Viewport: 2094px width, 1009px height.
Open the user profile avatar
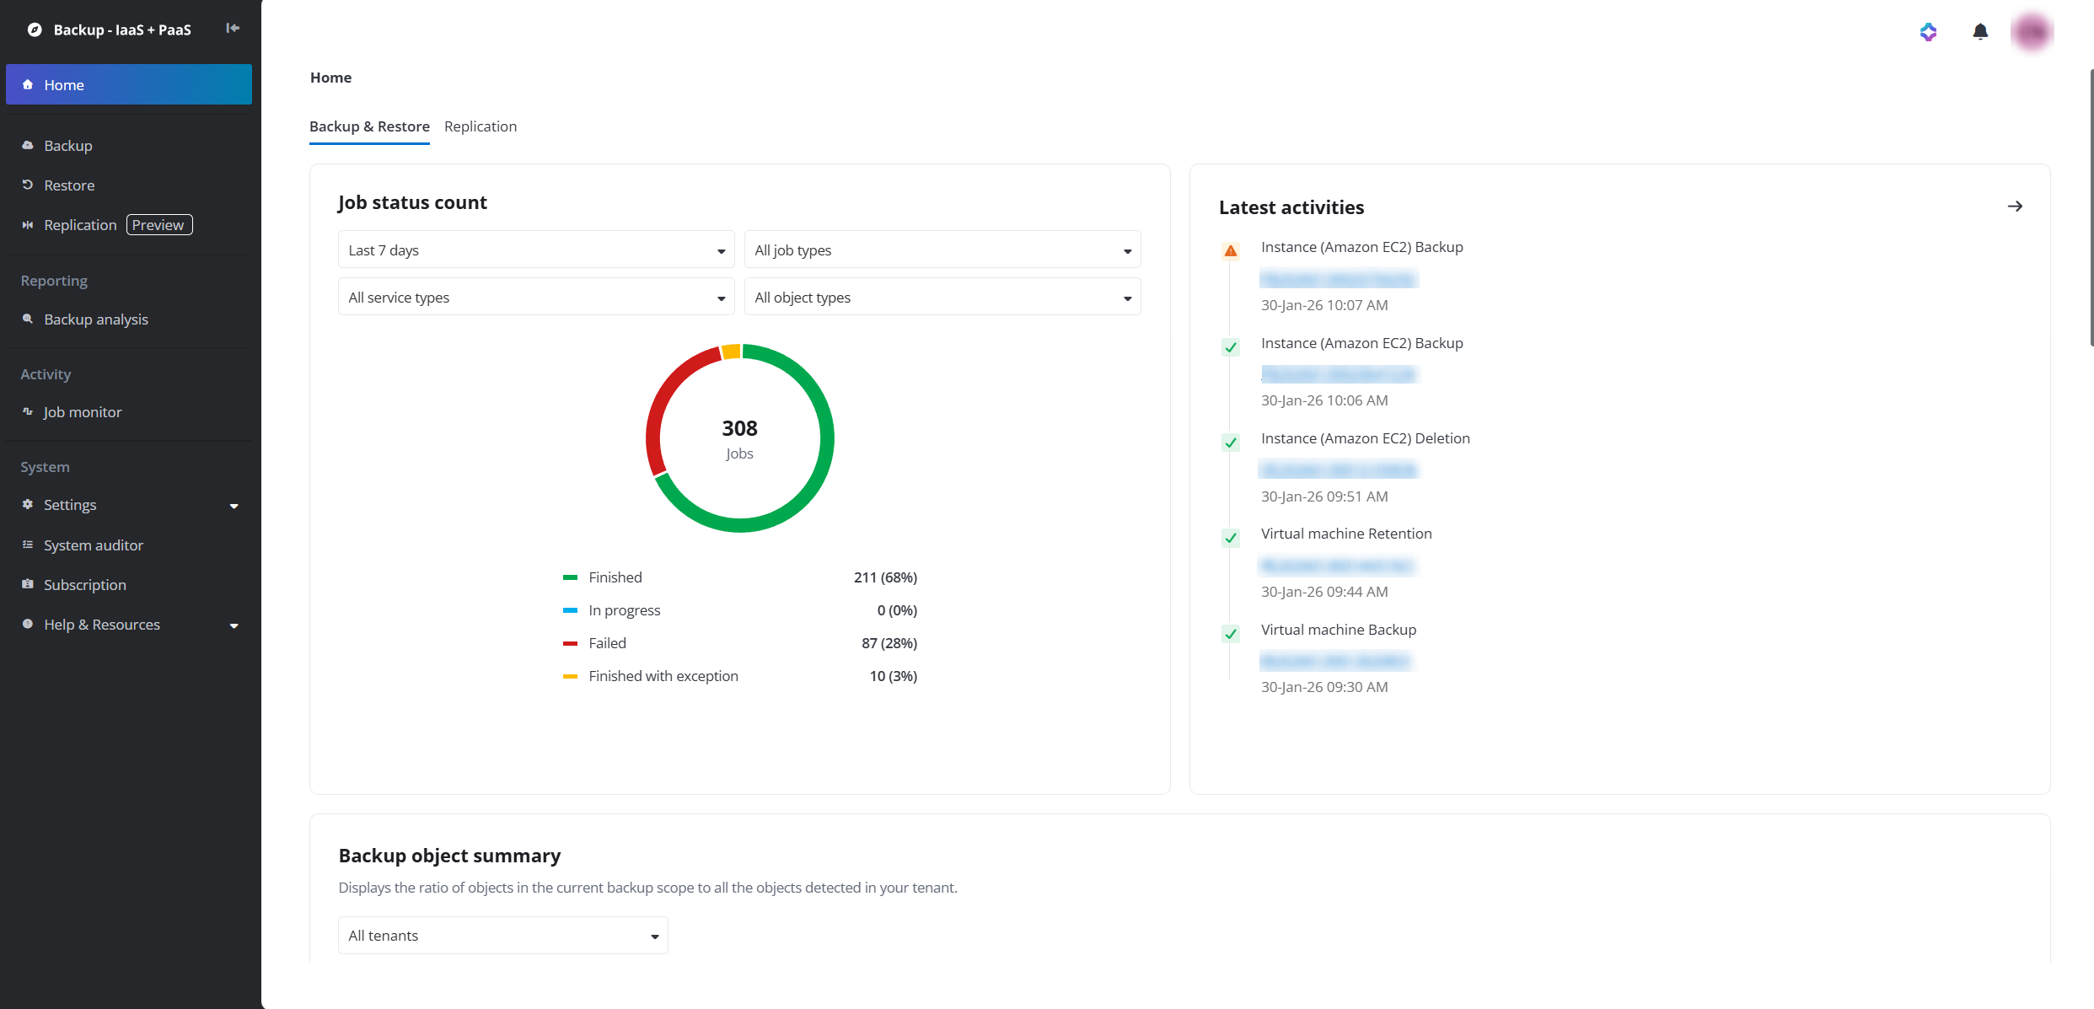coord(2032,32)
